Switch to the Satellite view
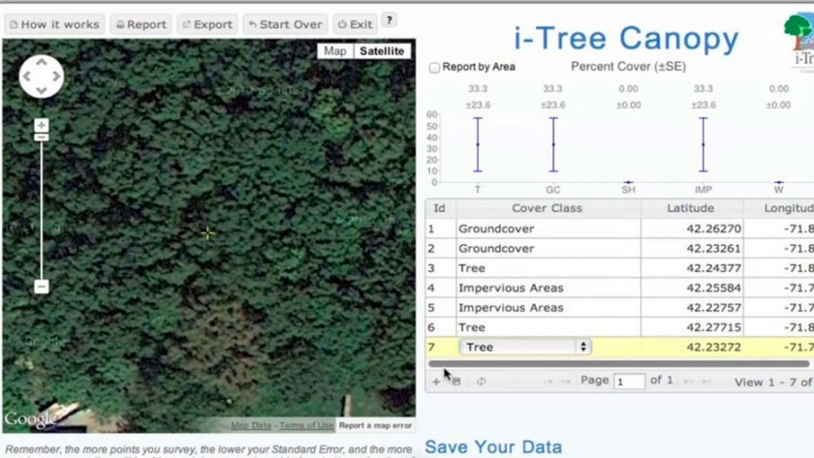The height and width of the screenshot is (458, 814). [x=382, y=50]
